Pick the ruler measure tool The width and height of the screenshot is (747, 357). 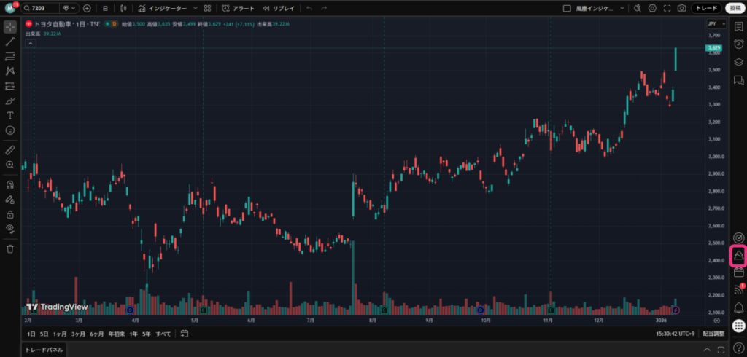click(10, 149)
